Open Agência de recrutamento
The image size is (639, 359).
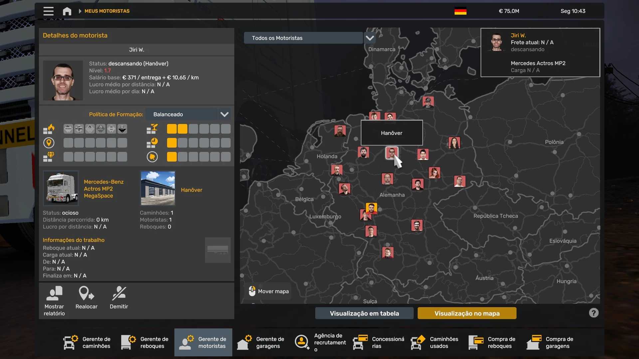(319, 342)
